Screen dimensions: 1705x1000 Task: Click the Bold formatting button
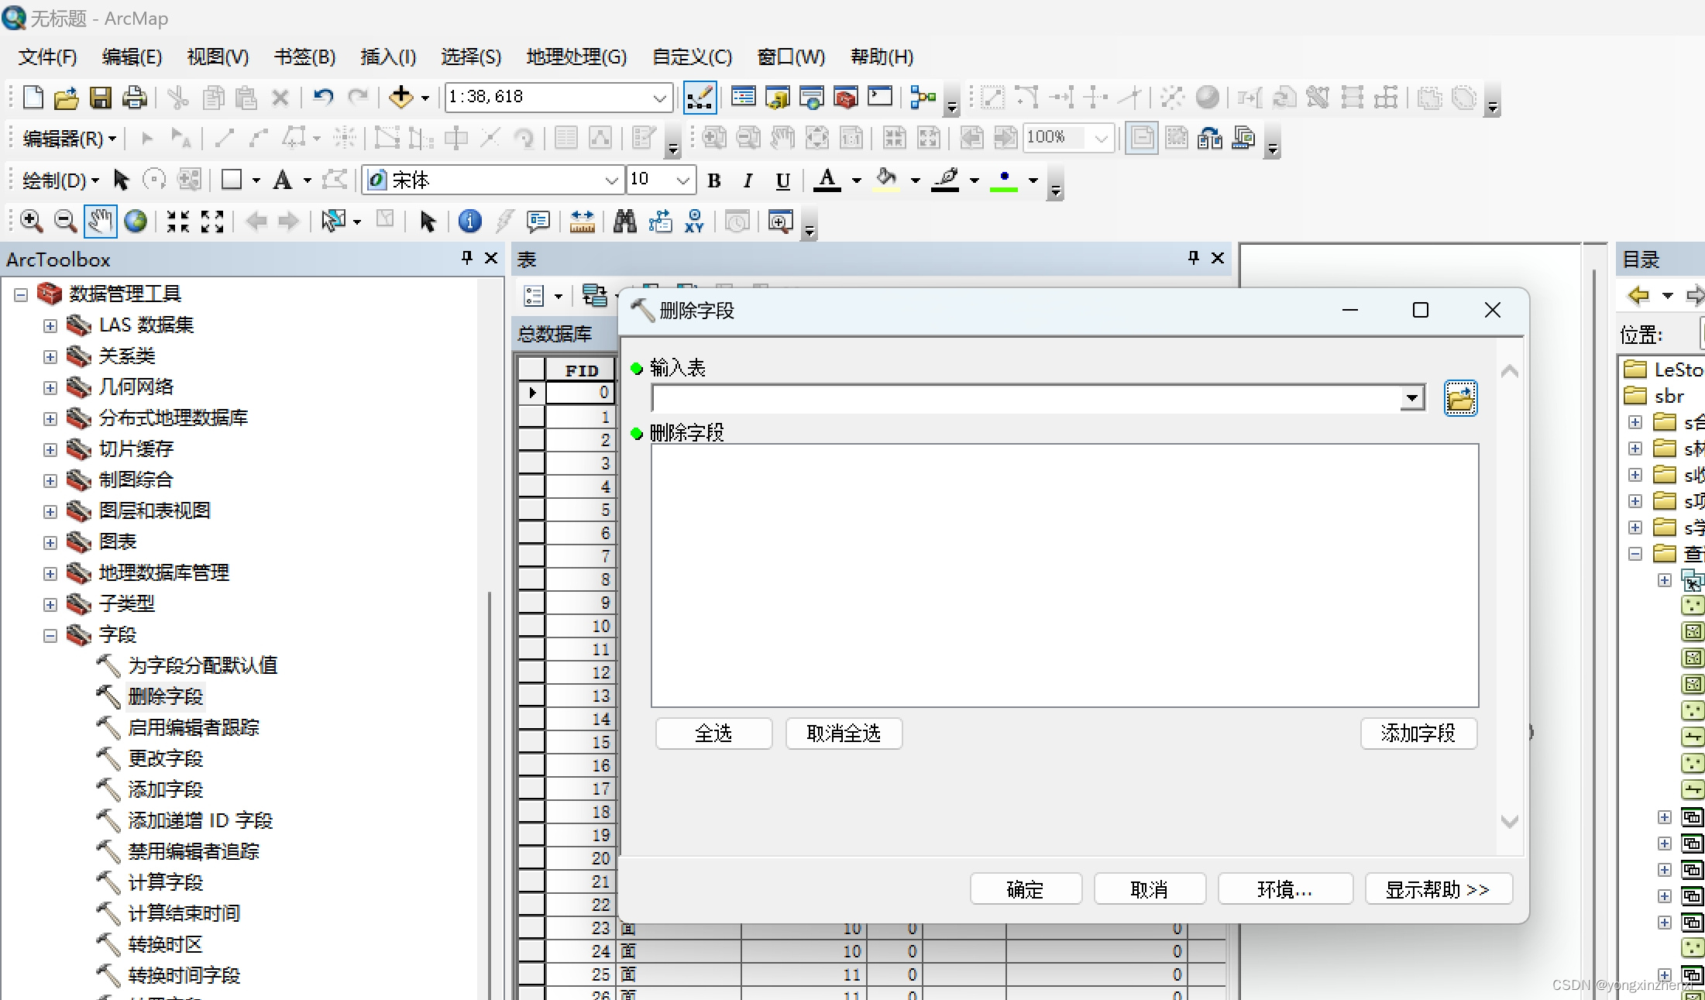coord(714,180)
